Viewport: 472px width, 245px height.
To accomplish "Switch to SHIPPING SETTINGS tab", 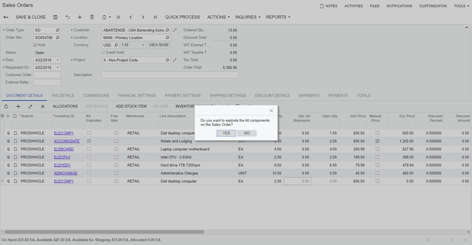I will [228, 96].
